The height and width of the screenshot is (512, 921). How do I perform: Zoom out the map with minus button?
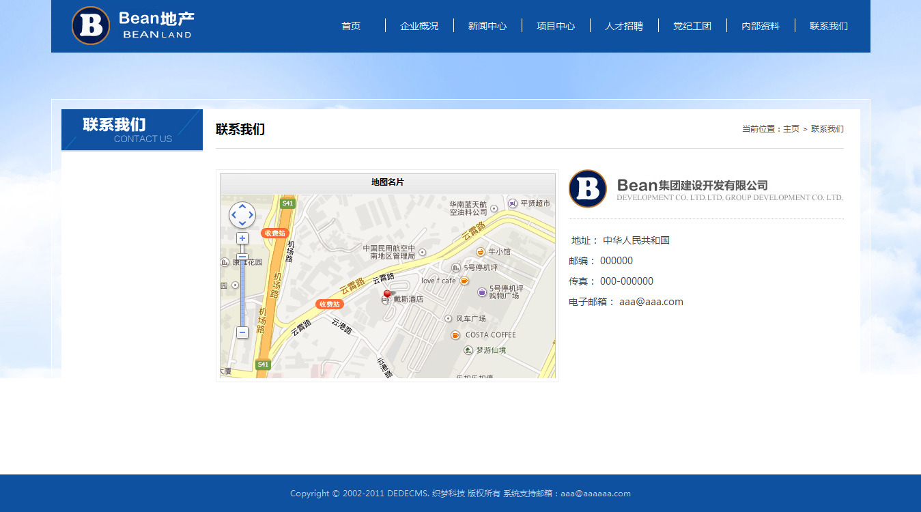[x=242, y=332]
